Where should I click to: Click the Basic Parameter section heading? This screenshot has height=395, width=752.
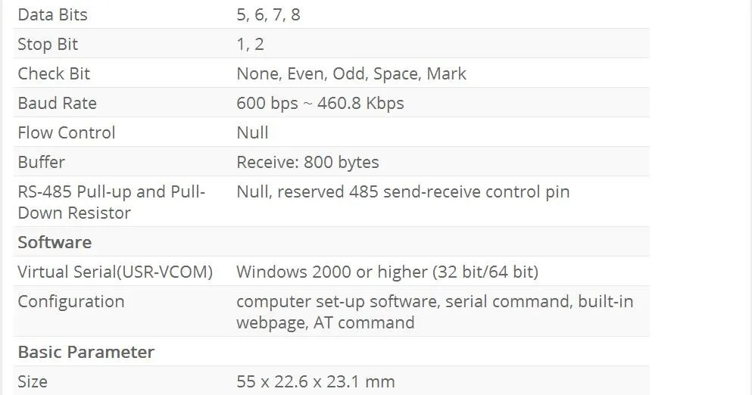pos(86,352)
